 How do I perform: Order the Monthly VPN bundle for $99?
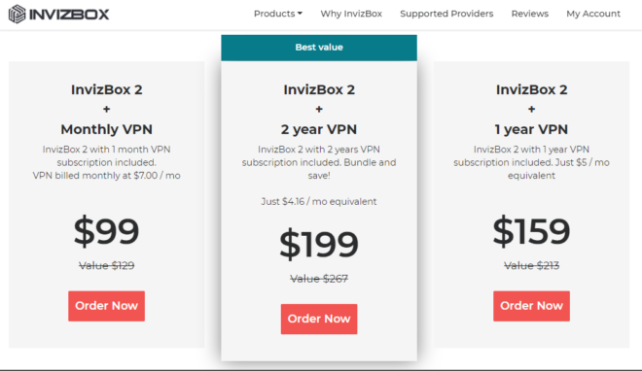click(x=106, y=306)
